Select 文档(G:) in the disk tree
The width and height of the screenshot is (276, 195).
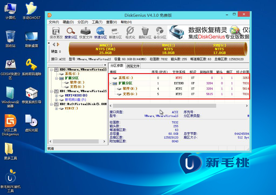[x=77, y=87]
